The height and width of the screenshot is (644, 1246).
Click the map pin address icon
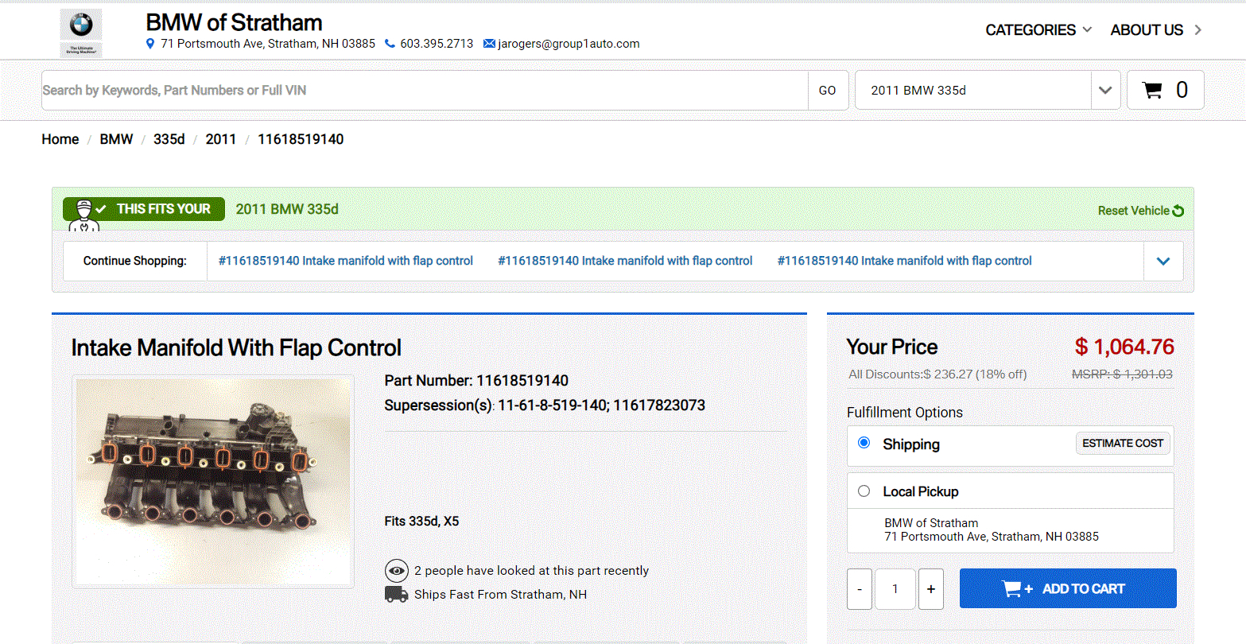pos(150,44)
